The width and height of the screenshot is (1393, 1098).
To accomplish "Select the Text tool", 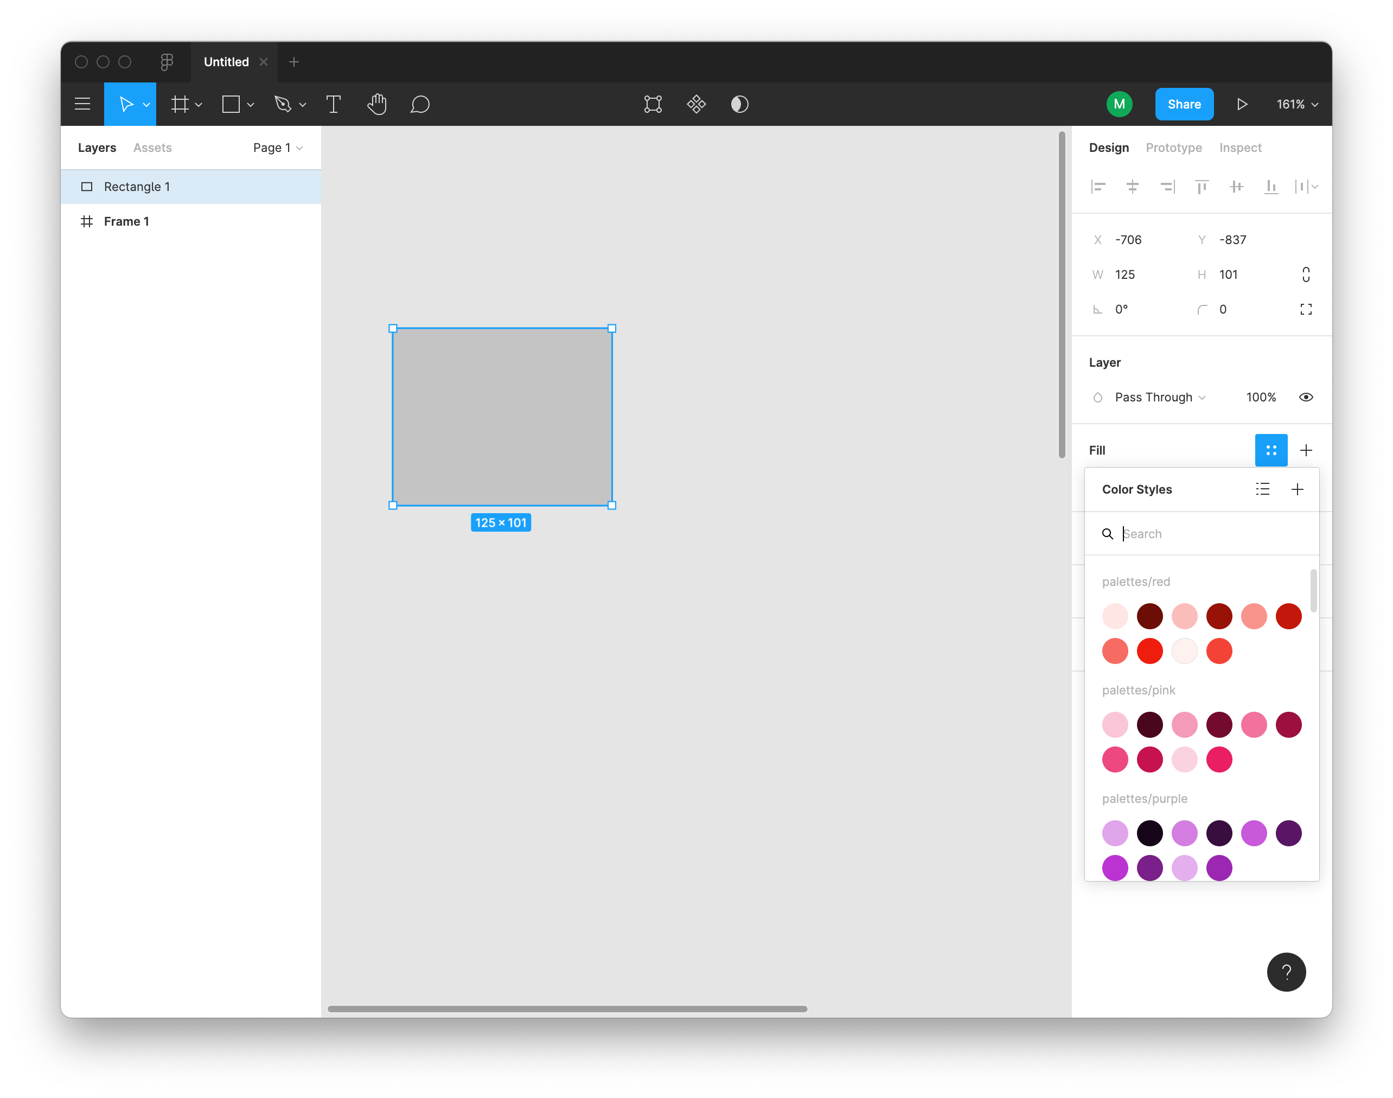I will tap(333, 104).
